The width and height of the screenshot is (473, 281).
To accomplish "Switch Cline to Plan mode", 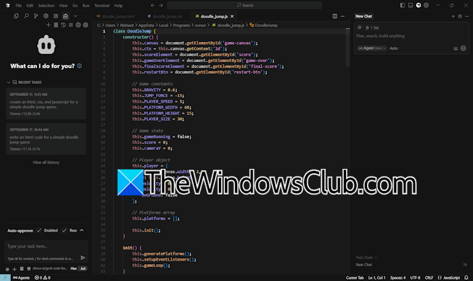I will pos(74,269).
